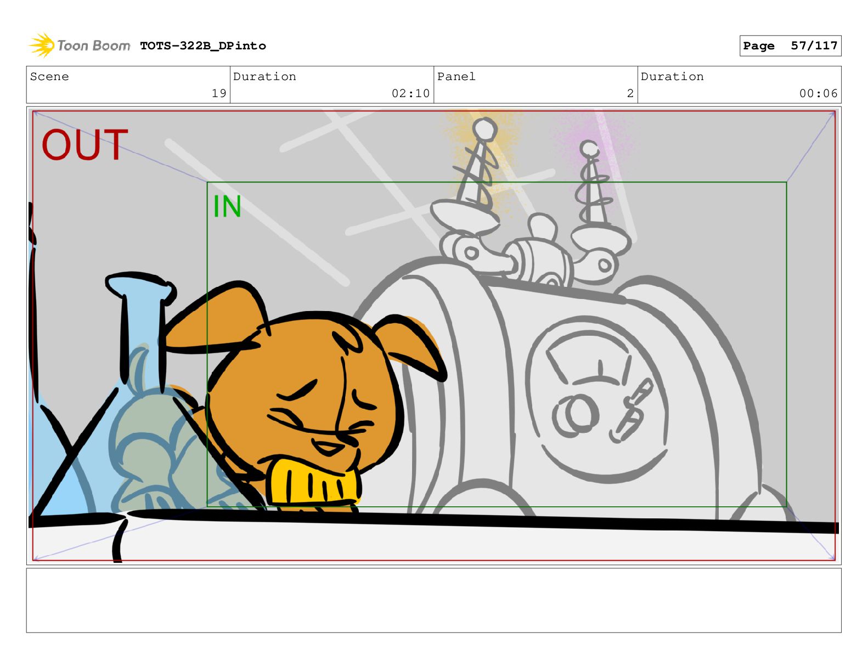
Task: Click the red OUT camera frame label
Action: (85, 145)
